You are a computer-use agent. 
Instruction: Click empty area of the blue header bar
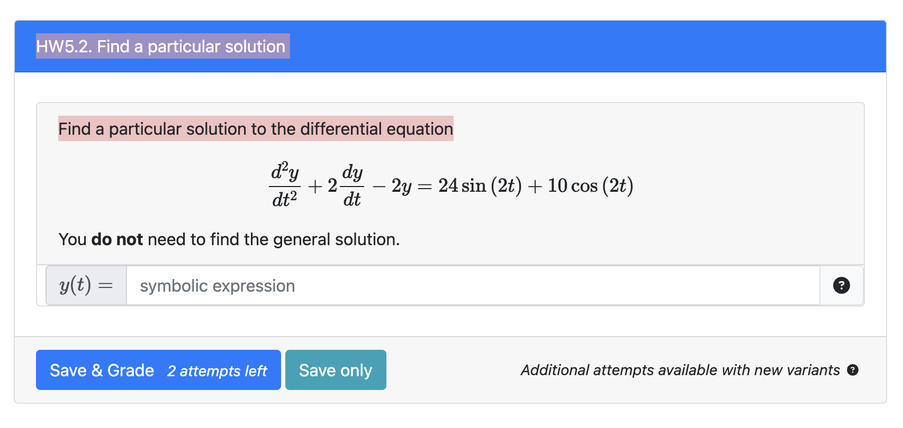582,46
